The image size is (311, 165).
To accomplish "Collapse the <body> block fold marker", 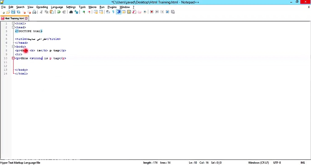I will click(x=13, y=47).
